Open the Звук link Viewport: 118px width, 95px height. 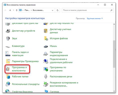14,38
